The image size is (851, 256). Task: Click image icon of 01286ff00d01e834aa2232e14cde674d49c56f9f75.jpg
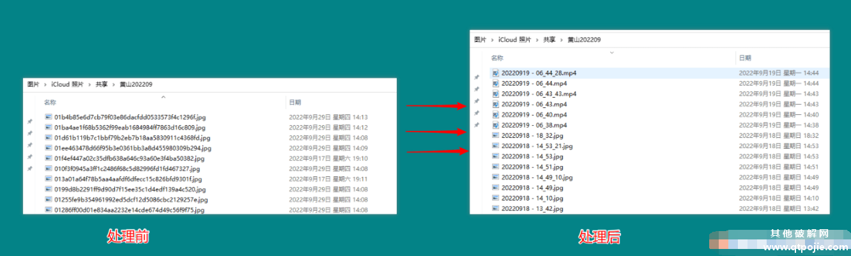click(48, 210)
